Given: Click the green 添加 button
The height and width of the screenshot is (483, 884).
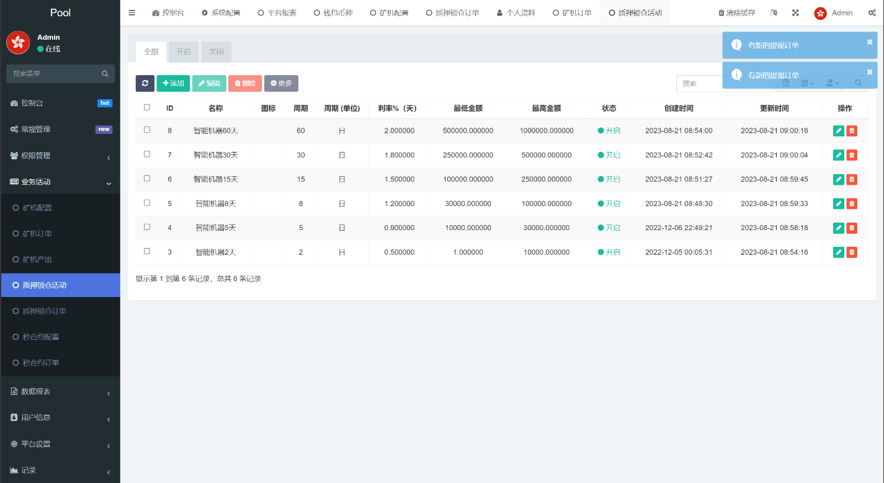Looking at the screenshot, I should point(173,84).
